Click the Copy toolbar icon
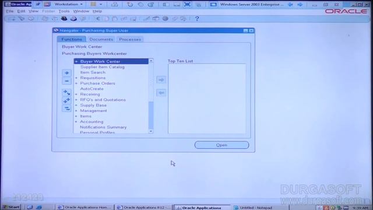This screenshot has width=373, height=210. pyautogui.click(x=106, y=19)
